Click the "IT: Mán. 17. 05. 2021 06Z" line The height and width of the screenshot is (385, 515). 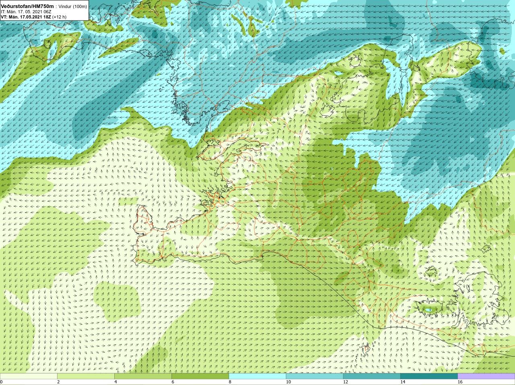(x=26, y=12)
